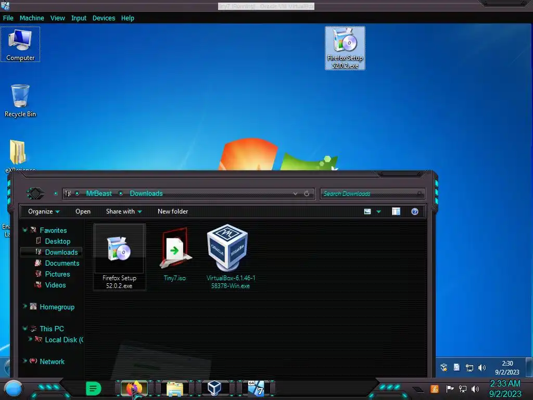Screen dimensions: 533x400
Task: Click the Search Downloads field
Action: click(x=372, y=194)
